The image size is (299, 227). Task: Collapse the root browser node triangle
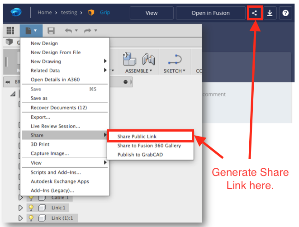[x=13, y=94]
